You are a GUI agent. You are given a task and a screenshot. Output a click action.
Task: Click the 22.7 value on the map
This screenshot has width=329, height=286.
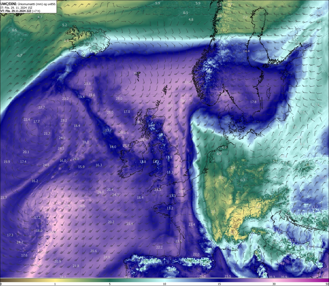(41, 107)
